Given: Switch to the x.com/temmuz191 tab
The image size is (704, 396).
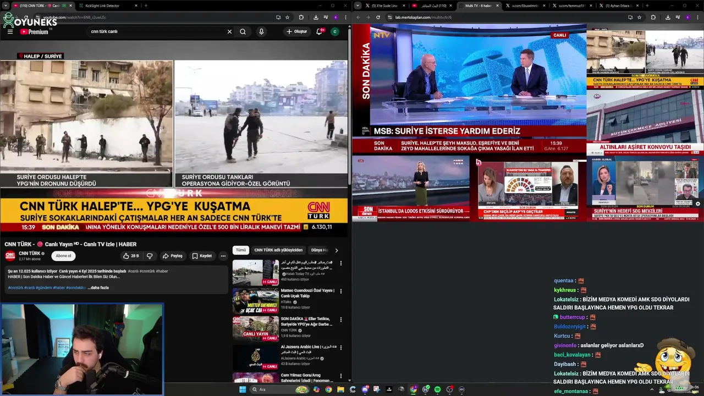Looking at the screenshot, I should (x=572, y=5).
